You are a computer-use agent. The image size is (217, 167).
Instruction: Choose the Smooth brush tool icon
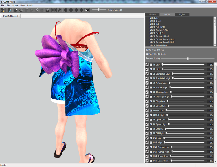pyautogui.click(x=42, y=10)
